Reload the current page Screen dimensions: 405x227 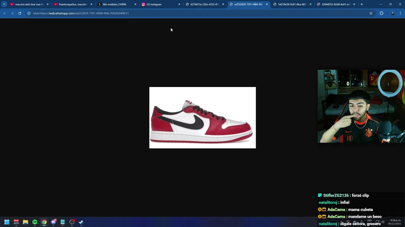click(x=20, y=13)
